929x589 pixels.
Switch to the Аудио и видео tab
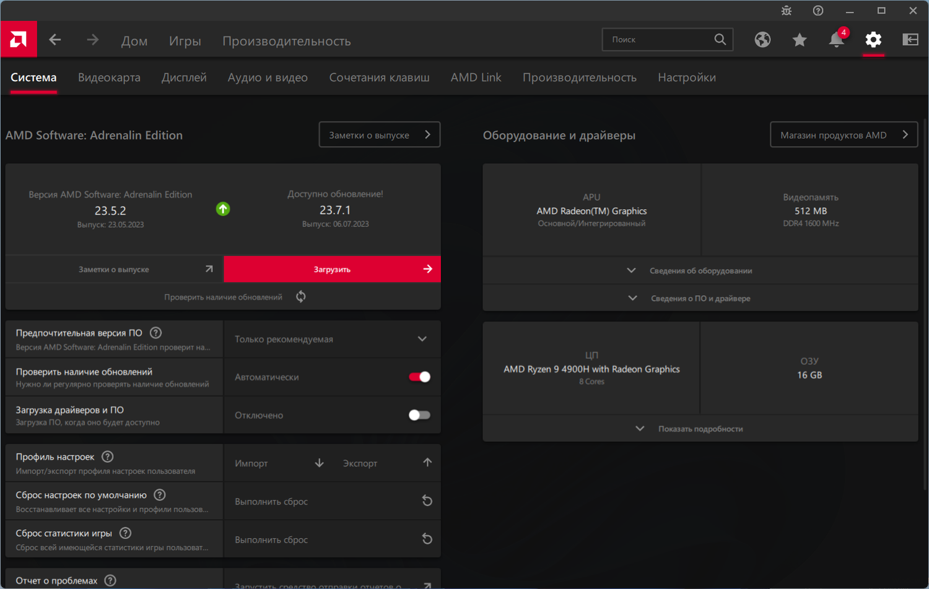click(x=268, y=77)
